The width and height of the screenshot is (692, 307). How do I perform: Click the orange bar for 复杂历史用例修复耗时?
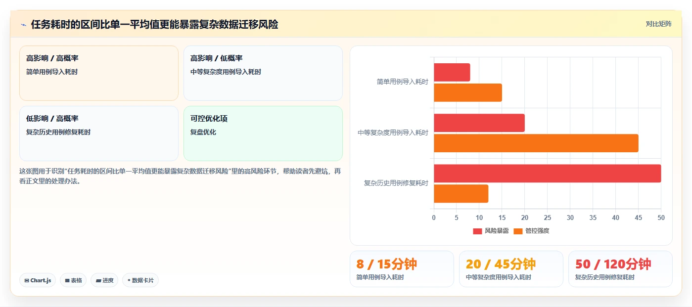pyautogui.click(x=461, y=194)
